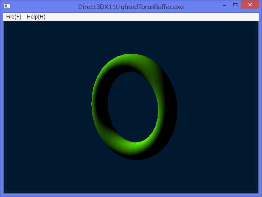Screen dimensions: 262x197
Task: Open the Help(H) menu
Action: click(36, 17)
